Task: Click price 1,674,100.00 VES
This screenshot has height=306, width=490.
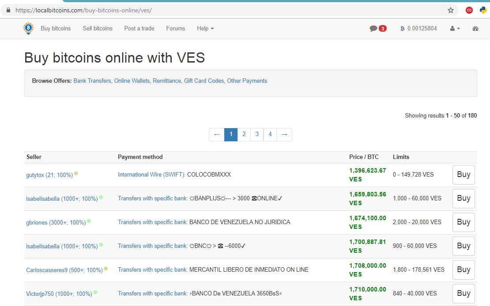Action: pyautogui.click(x=367, y=222)
